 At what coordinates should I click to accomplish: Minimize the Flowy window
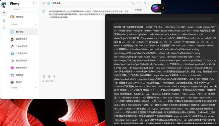coord(149,3)
